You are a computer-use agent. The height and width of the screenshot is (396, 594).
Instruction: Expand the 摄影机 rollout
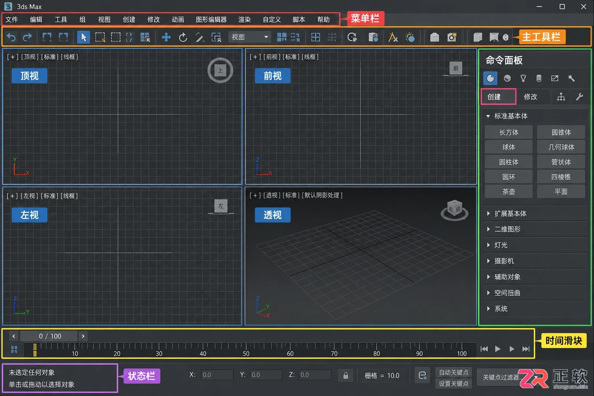tap(535, 261)
